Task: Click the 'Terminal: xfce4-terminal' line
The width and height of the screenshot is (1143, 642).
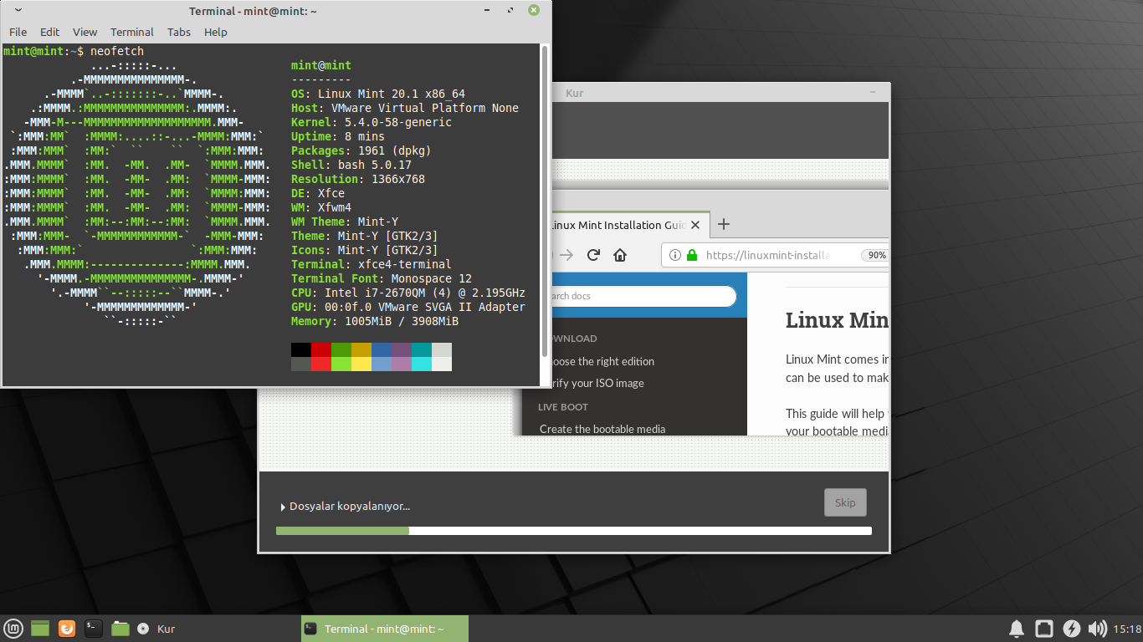Action: 372,264
